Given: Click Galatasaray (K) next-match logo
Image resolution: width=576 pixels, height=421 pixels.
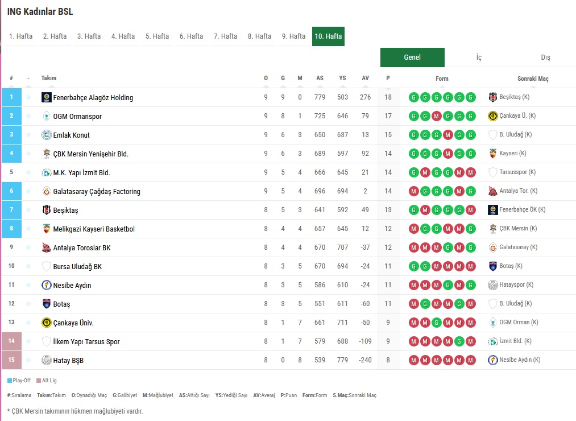Looking at the screenshot, I should [492, 247].
